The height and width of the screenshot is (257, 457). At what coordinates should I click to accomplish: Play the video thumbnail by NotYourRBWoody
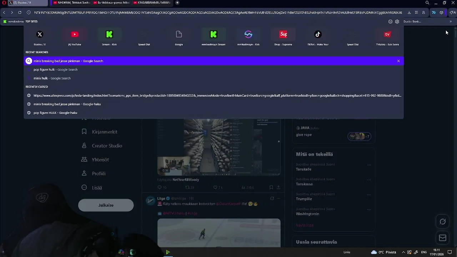click(x=219, y=147)
